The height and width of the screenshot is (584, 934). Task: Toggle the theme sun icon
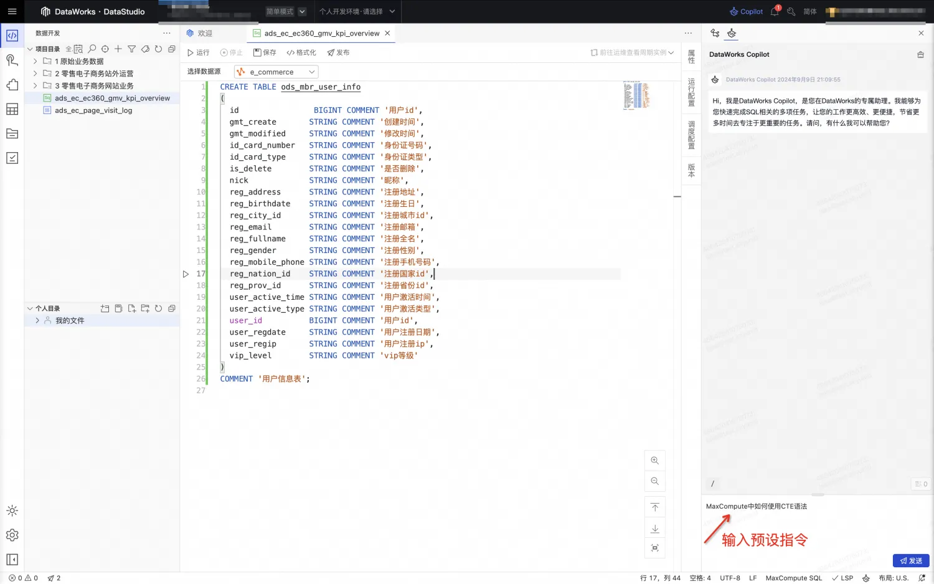click(x=12, y=510)
